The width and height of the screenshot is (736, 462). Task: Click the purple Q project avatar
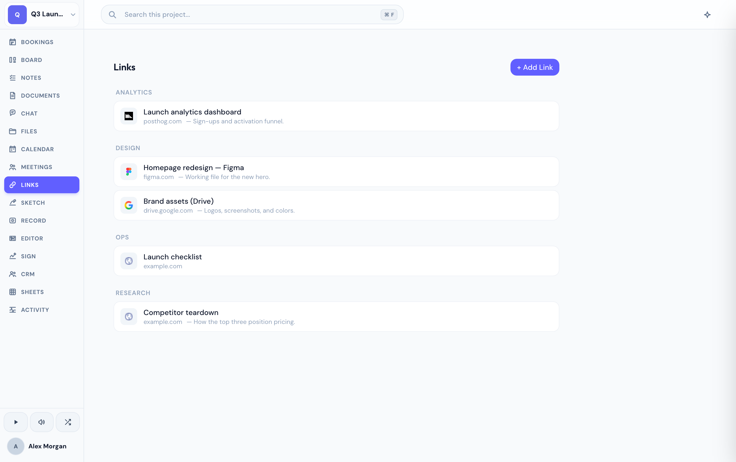[x=17, y=15]
